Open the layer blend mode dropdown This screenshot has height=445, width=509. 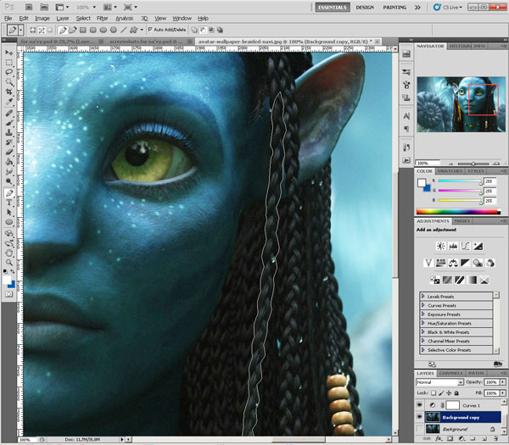(439, 382)
